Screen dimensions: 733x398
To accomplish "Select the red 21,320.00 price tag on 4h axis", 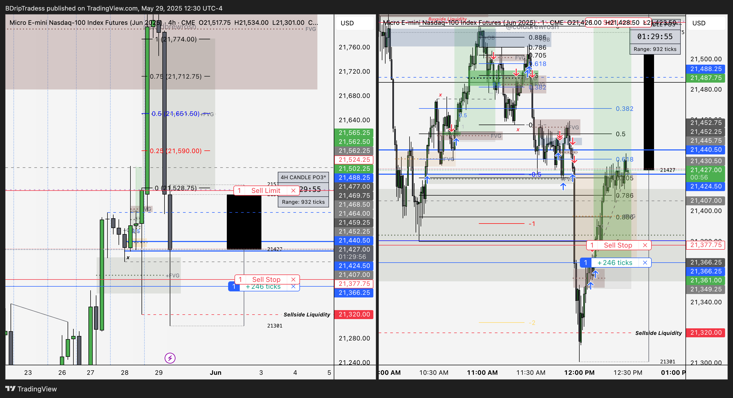I will pyautogui.click(x=354, y=314).
